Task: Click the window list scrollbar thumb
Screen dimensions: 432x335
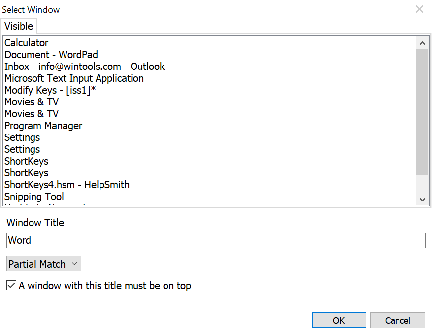Action: (x=422, y=112)
